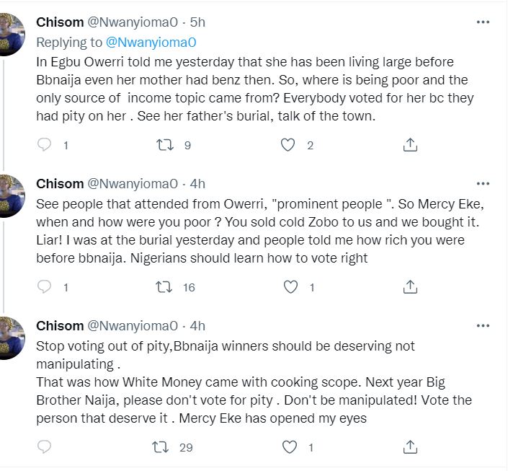
Task: Like the cold Zobo tweet
Action: (290, 287)
